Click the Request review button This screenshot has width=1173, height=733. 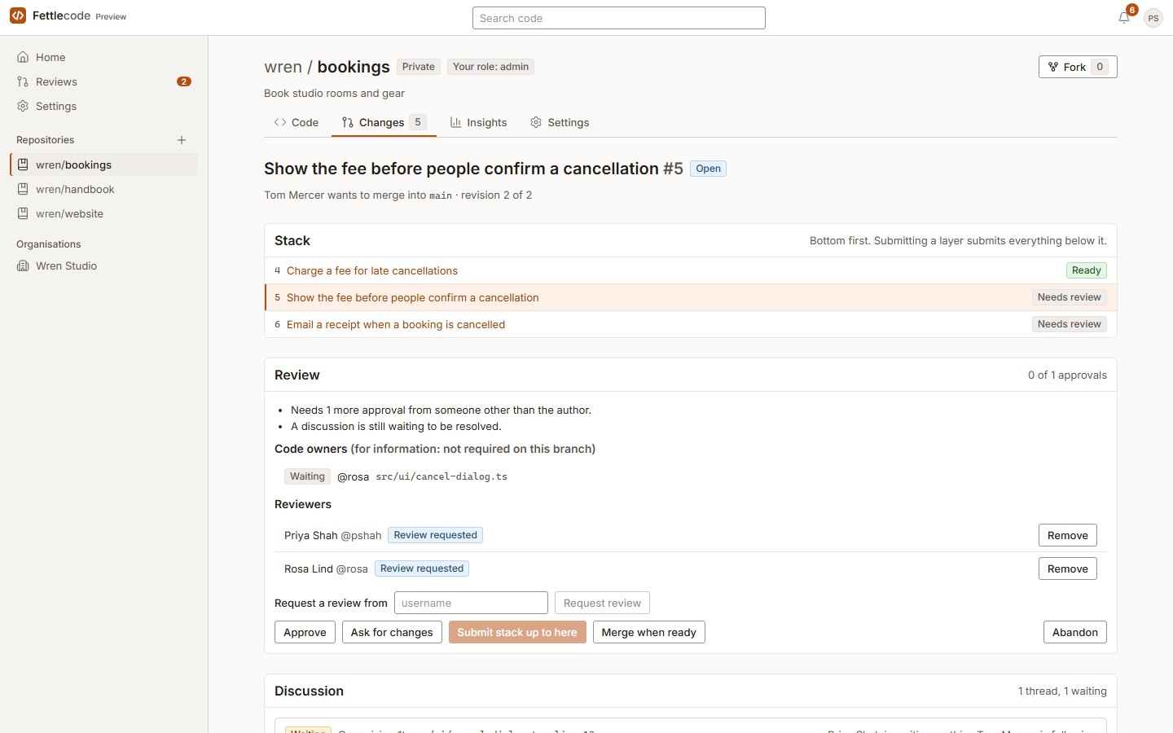tap(602, 603)
